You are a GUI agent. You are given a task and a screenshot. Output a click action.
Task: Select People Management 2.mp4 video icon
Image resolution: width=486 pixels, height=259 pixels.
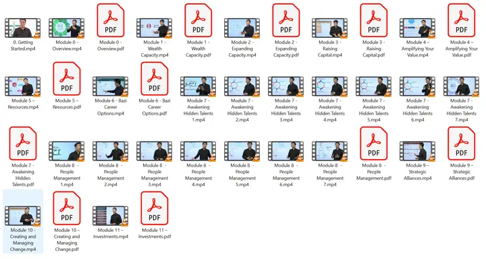(x=110, y=151)
